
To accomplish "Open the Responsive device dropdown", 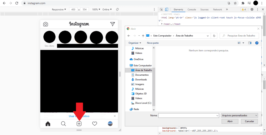I will [x=59, y=10].
